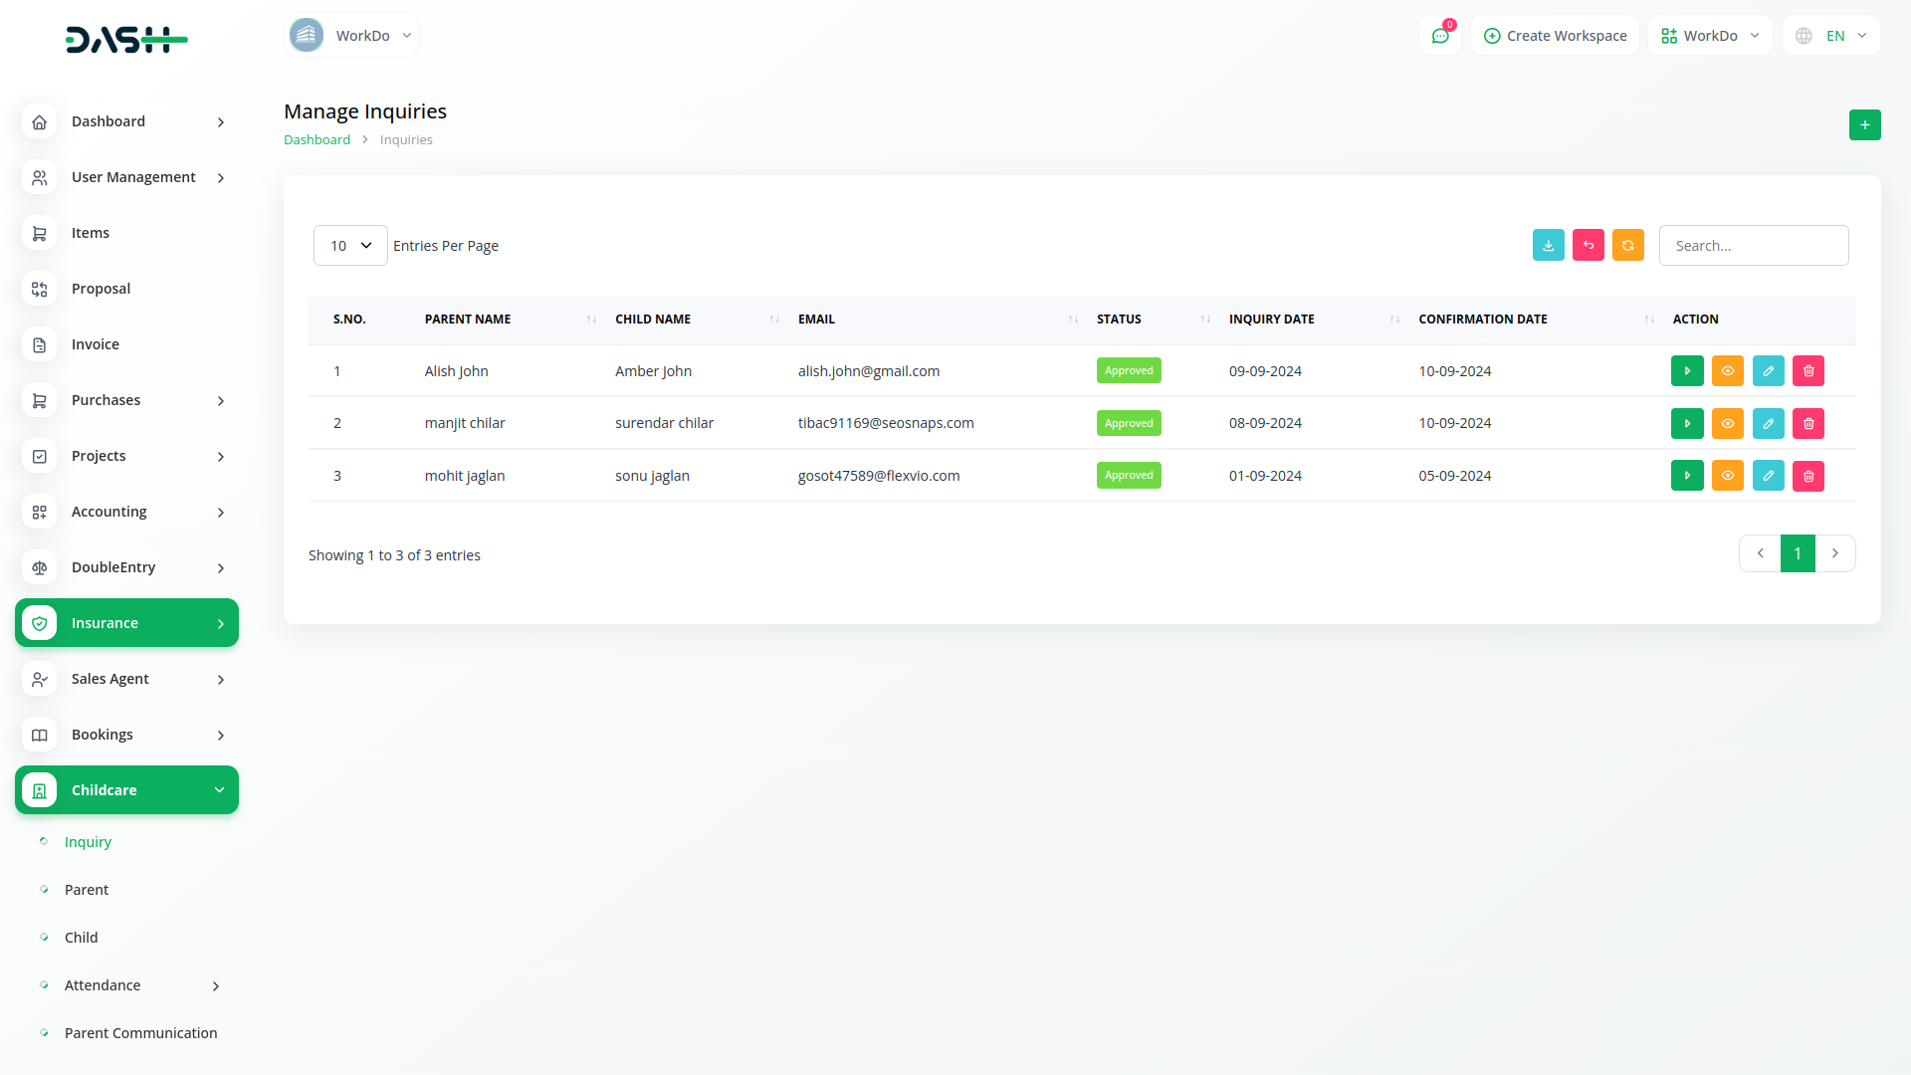The width and height of the screenshot is (1911, 1075).
Task: Select Parent Communication in sidebar
Action: pos(140,1033)
